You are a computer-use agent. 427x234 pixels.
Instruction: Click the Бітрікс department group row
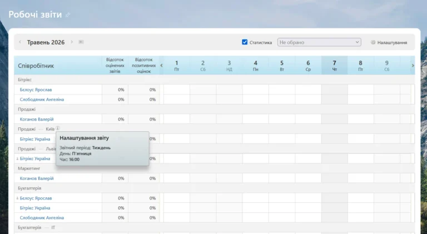214,79
